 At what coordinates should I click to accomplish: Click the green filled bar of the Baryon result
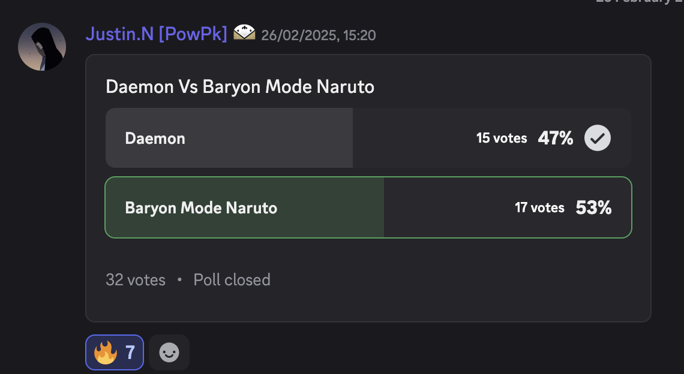point(245,207)
